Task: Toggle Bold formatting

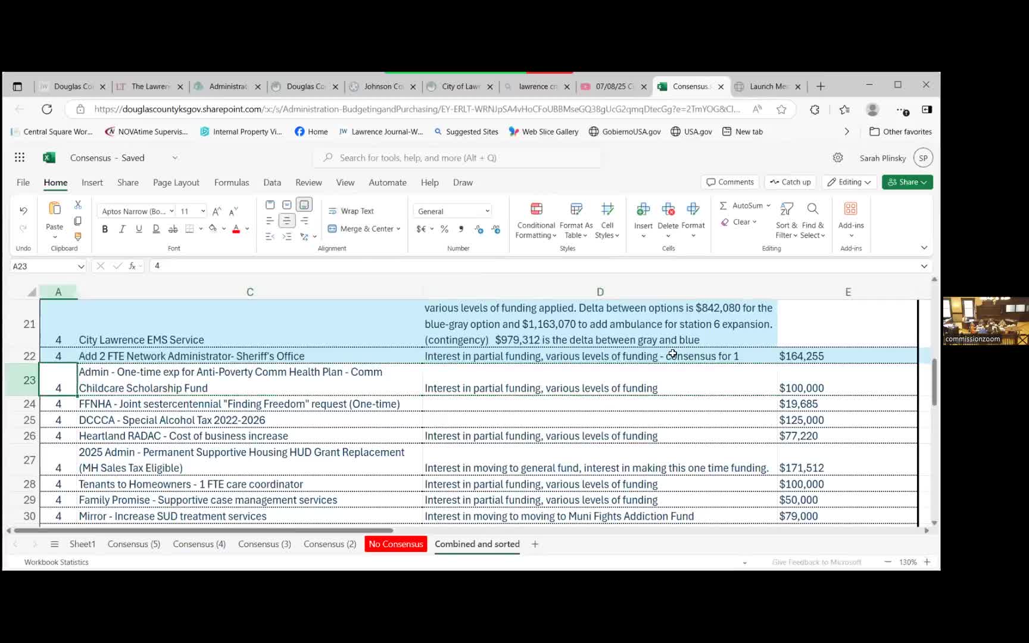Action: (105, 229)
